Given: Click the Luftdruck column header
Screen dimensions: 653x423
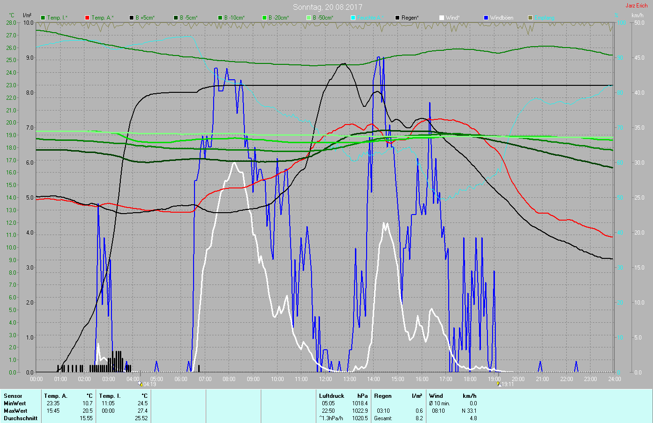Looking at the screenshot, I should click(332, 396).
